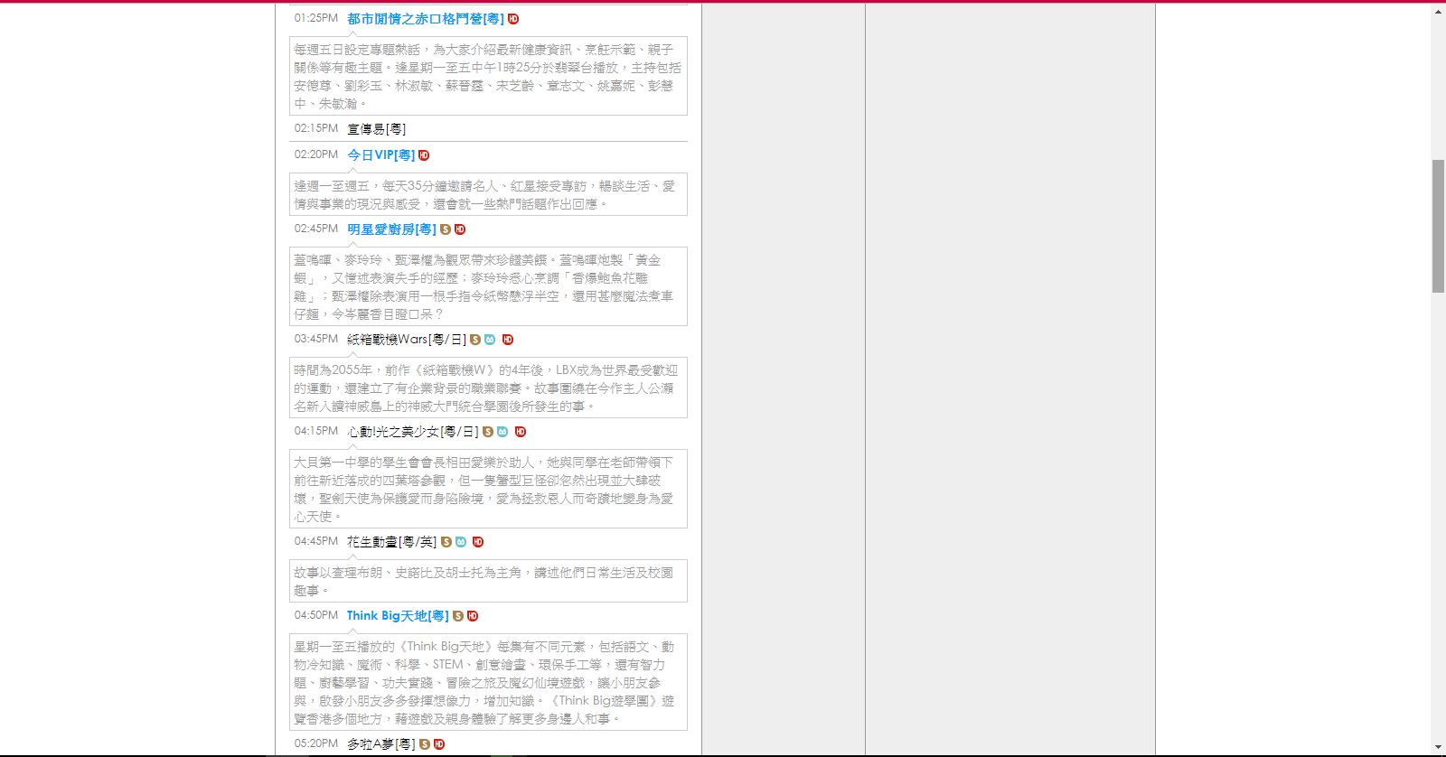The image size is (1446, 757).
Task: Click HD icon beside 都市閒情之赤口格鬥營
Action: click(x=513, y=19)
